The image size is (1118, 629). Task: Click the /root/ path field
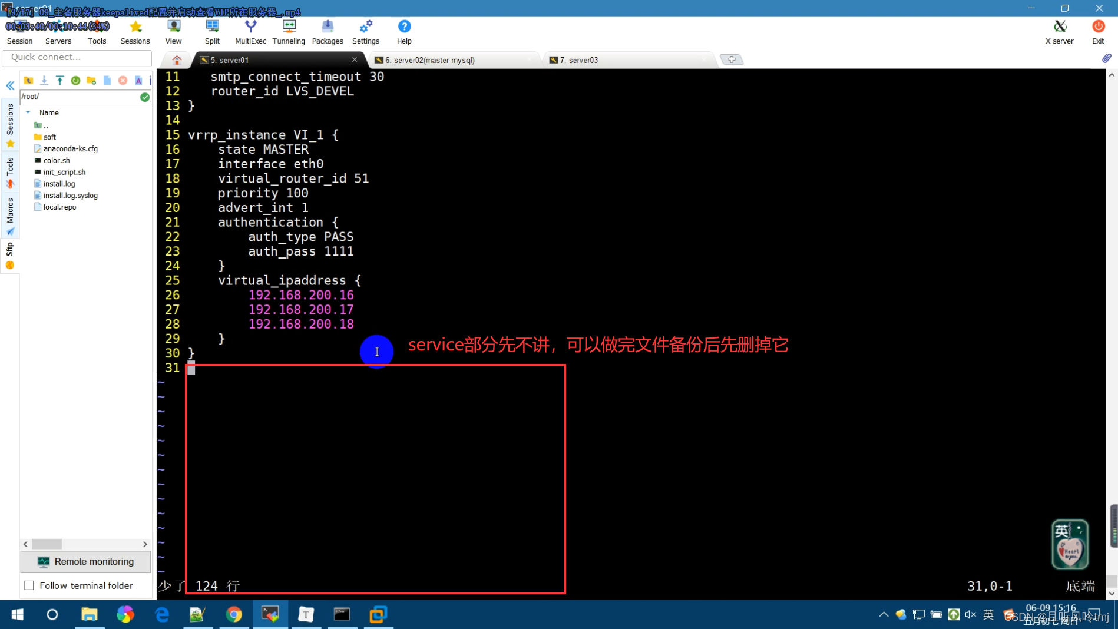coord(80,97)
